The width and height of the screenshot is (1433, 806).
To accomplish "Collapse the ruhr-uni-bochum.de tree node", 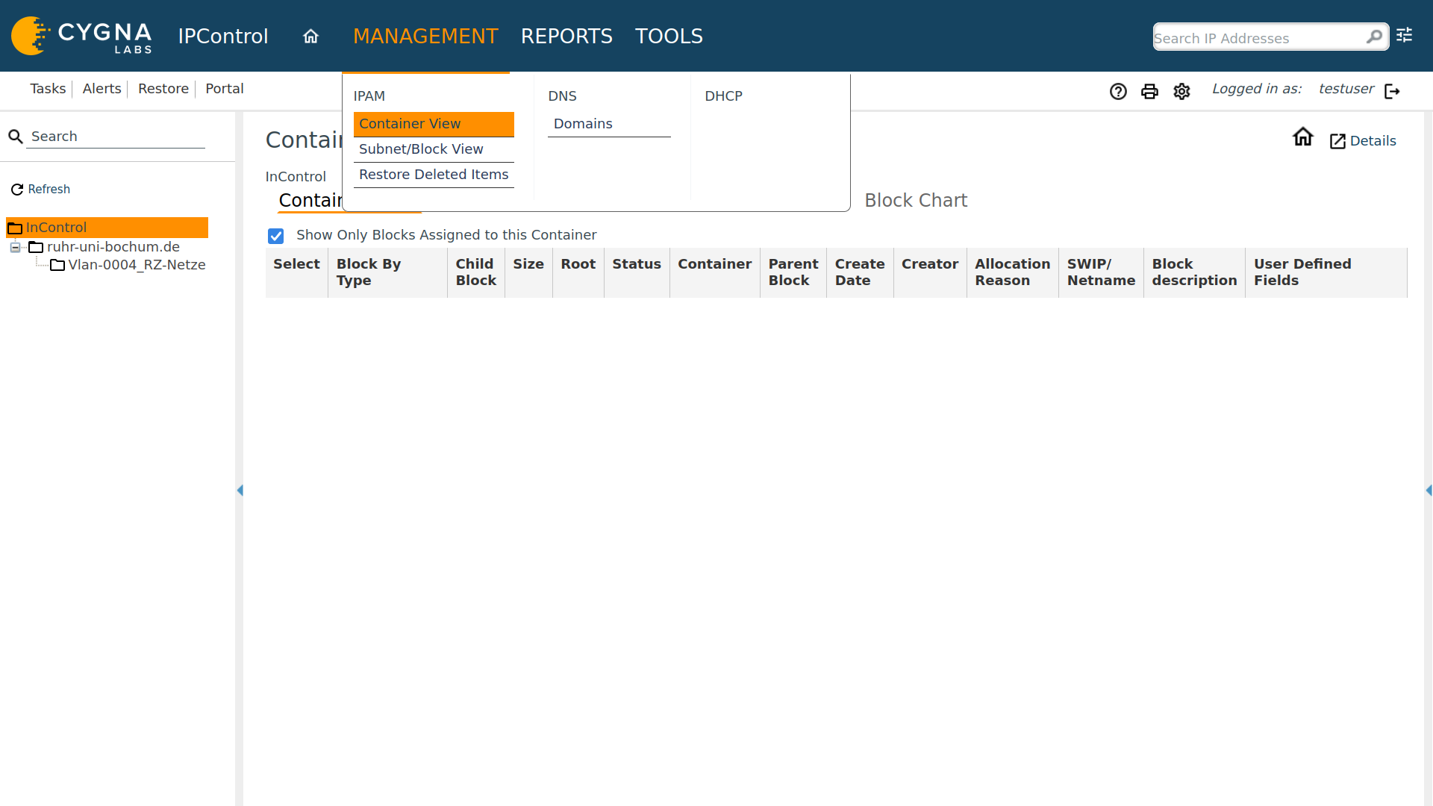I will 15,247.
